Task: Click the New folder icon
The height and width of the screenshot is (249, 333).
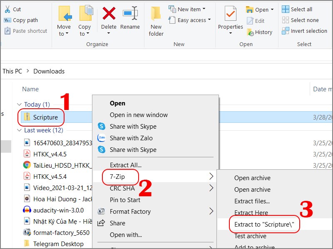Action: pyautogui.click(x=156, y=14)
